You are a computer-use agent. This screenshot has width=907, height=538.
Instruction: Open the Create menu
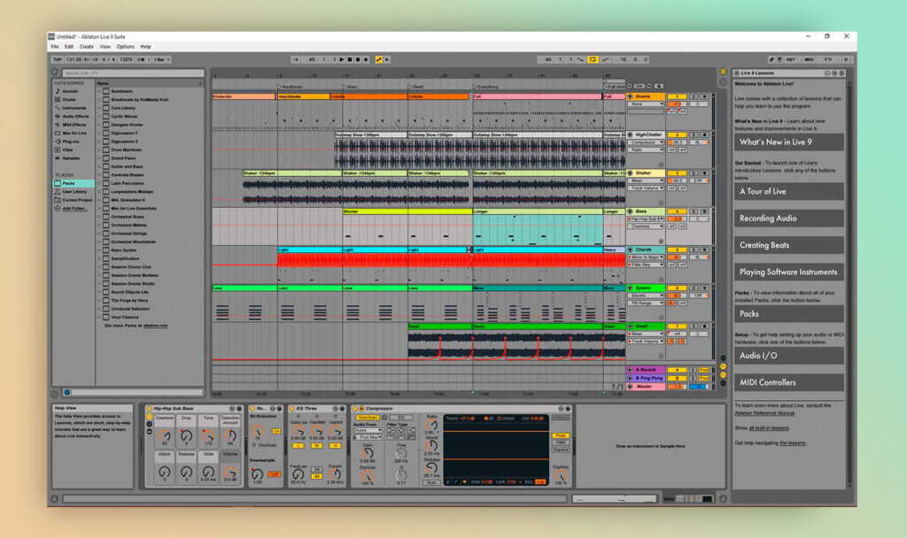[86, 47]
